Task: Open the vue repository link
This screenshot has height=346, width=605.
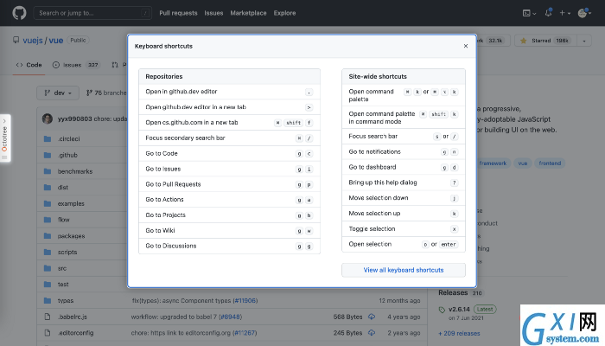Action: [x=56, y=40]
